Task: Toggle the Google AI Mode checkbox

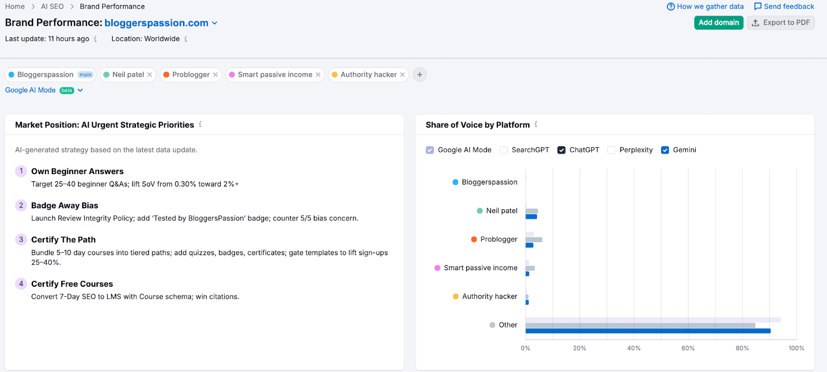Action: coord(430,150)
